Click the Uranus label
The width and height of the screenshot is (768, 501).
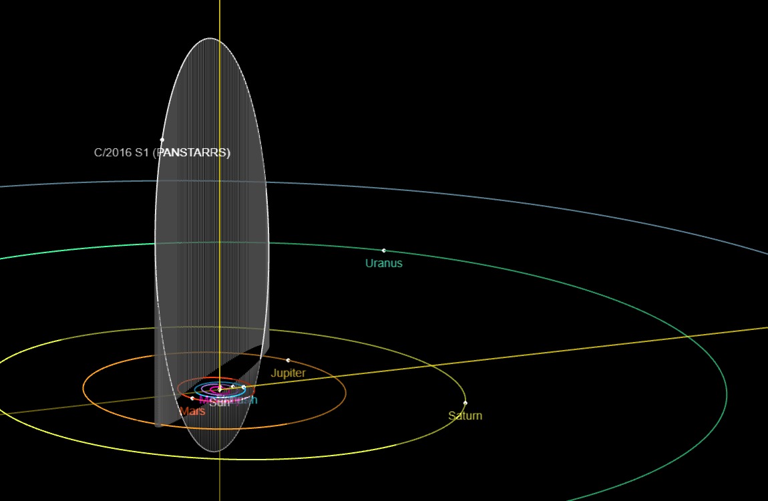(x=384, y=263)
